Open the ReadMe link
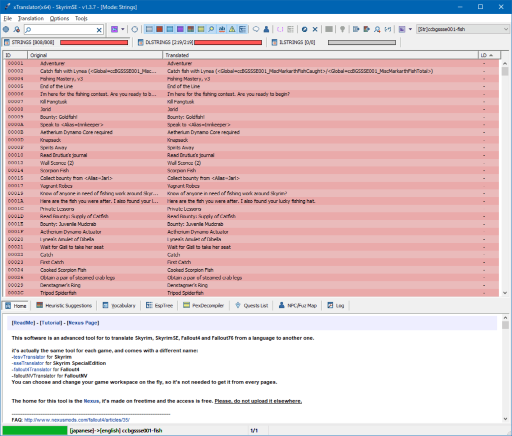The image size is (512, 436). [x=23, y=323]
